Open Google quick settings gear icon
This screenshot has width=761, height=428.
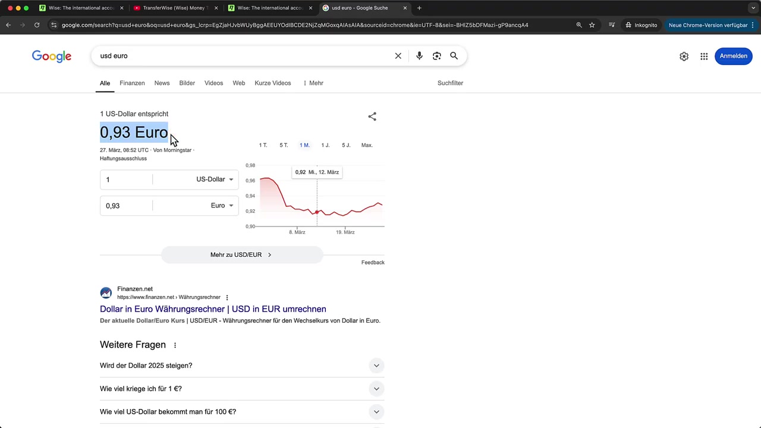pyautogui.click(x=684, y=56)
